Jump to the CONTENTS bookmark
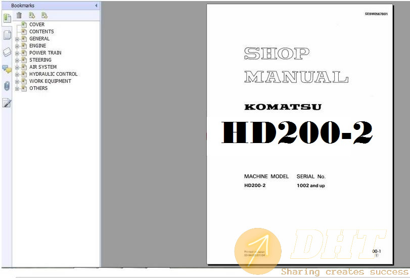 (41, 32)
